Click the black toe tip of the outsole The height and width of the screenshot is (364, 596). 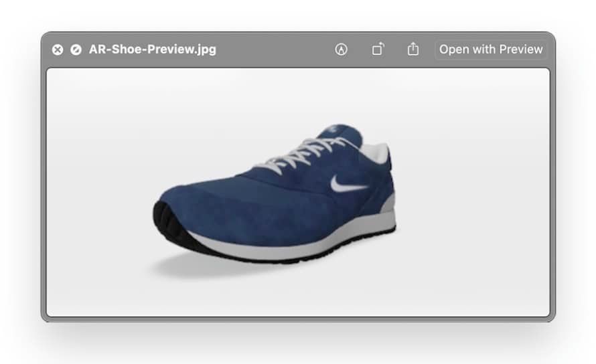[x=161, y=215]
